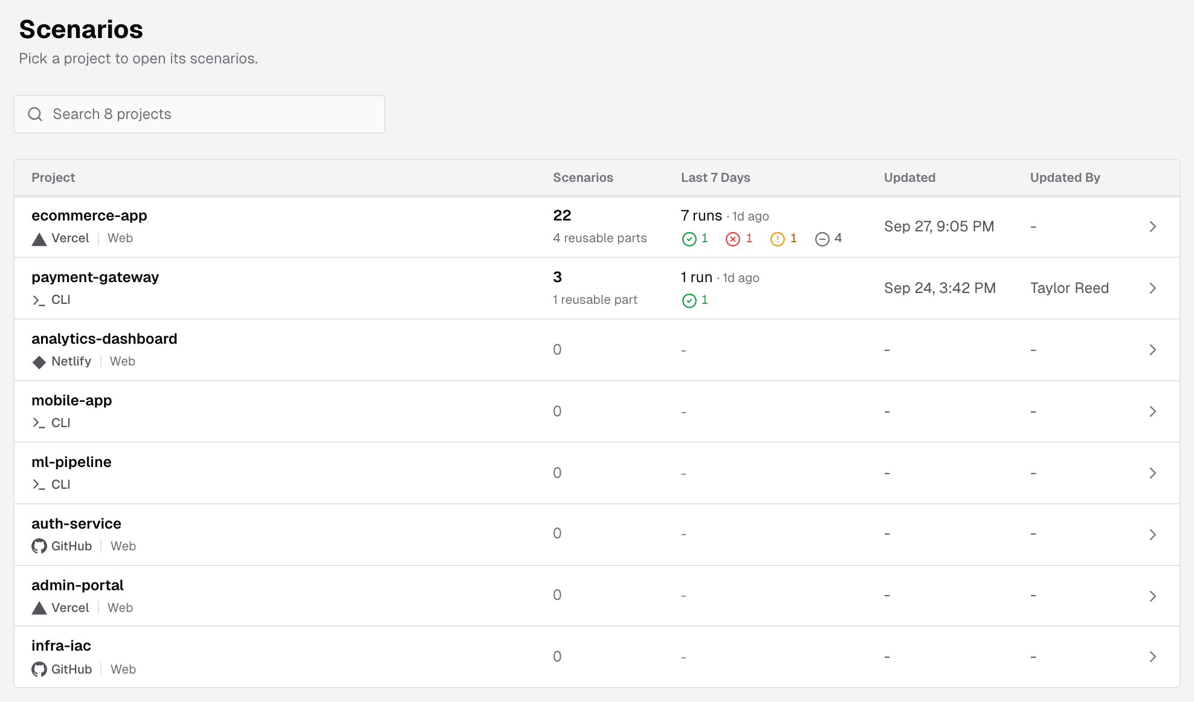1194x702 pixels.
Task: Focus the Search 8 projects field
Action: [x=199, y=114]
